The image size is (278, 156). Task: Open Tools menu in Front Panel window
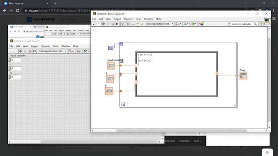[x=56, y=46]
